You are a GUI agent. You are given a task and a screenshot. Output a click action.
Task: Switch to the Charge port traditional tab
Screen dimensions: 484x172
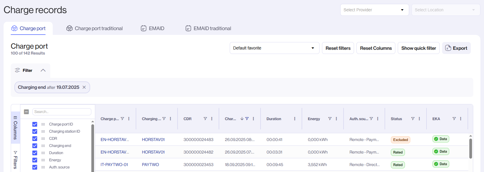point(95,28)
